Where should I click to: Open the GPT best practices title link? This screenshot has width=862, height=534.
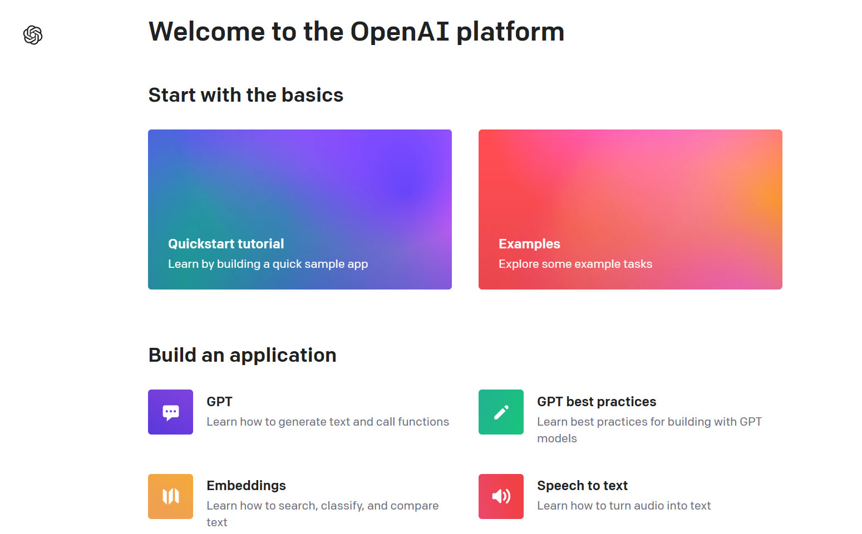pos(597,402)
